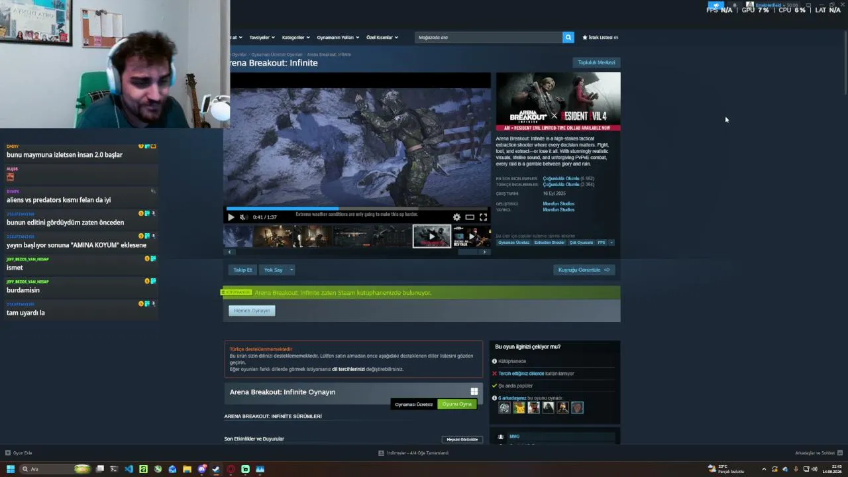Click the Takip Et follow button
The width and height of the screenshot is (848, 477).
[242, 270]
